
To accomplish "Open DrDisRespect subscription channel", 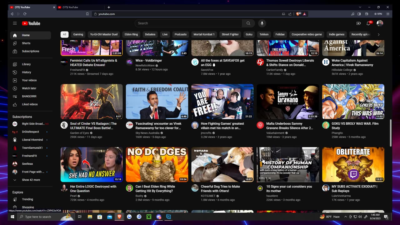I will click(x=30, y=132).
